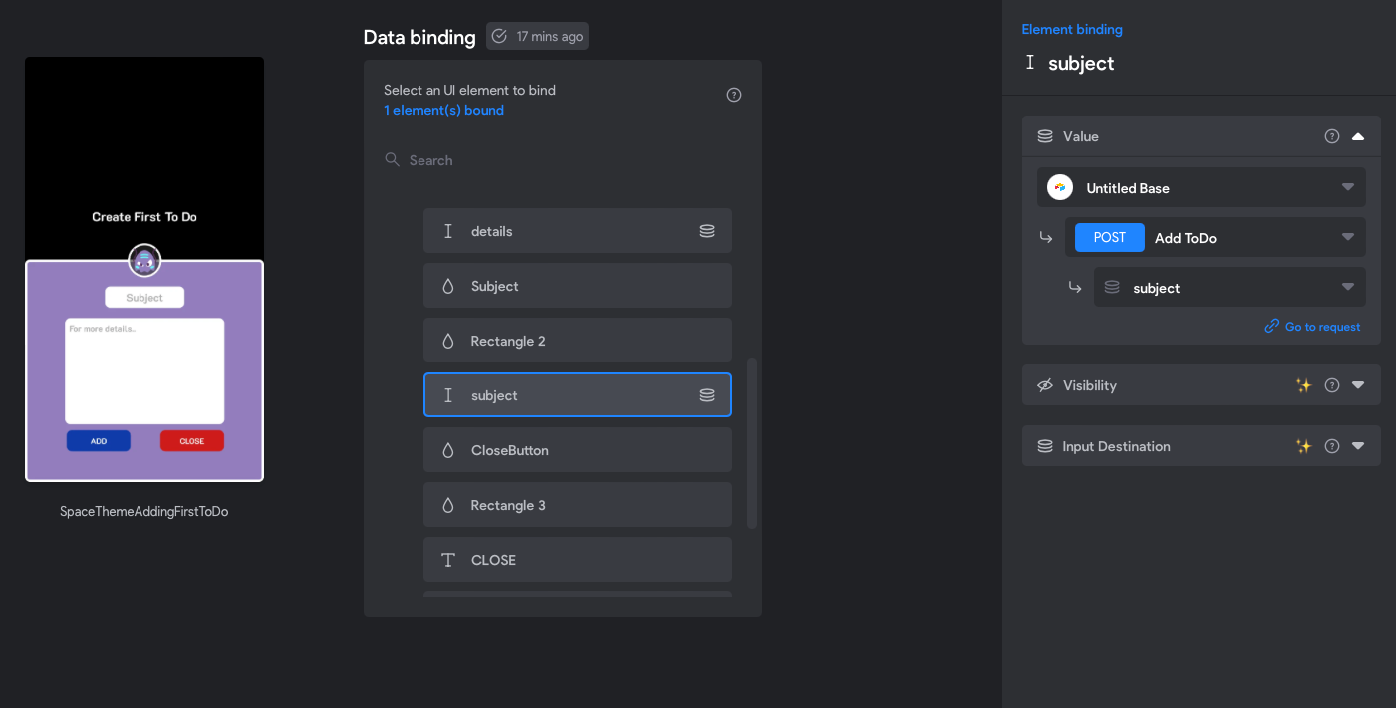Screen dimensions: 1396x708
Task: Click the Element binding label
Action: [1072, 29]
